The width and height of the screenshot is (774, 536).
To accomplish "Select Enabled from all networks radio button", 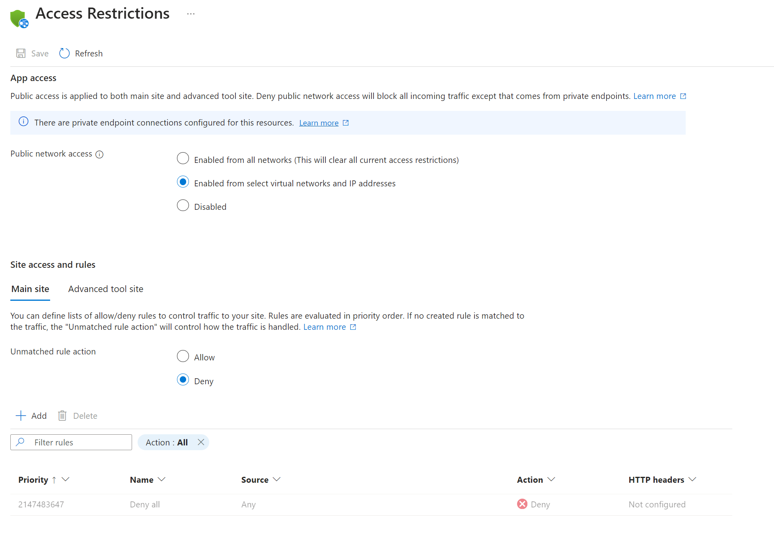I will [183, 159].
